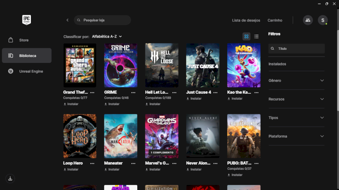
Task: Install Hell Let Loose
Action: tap(153, 104)
